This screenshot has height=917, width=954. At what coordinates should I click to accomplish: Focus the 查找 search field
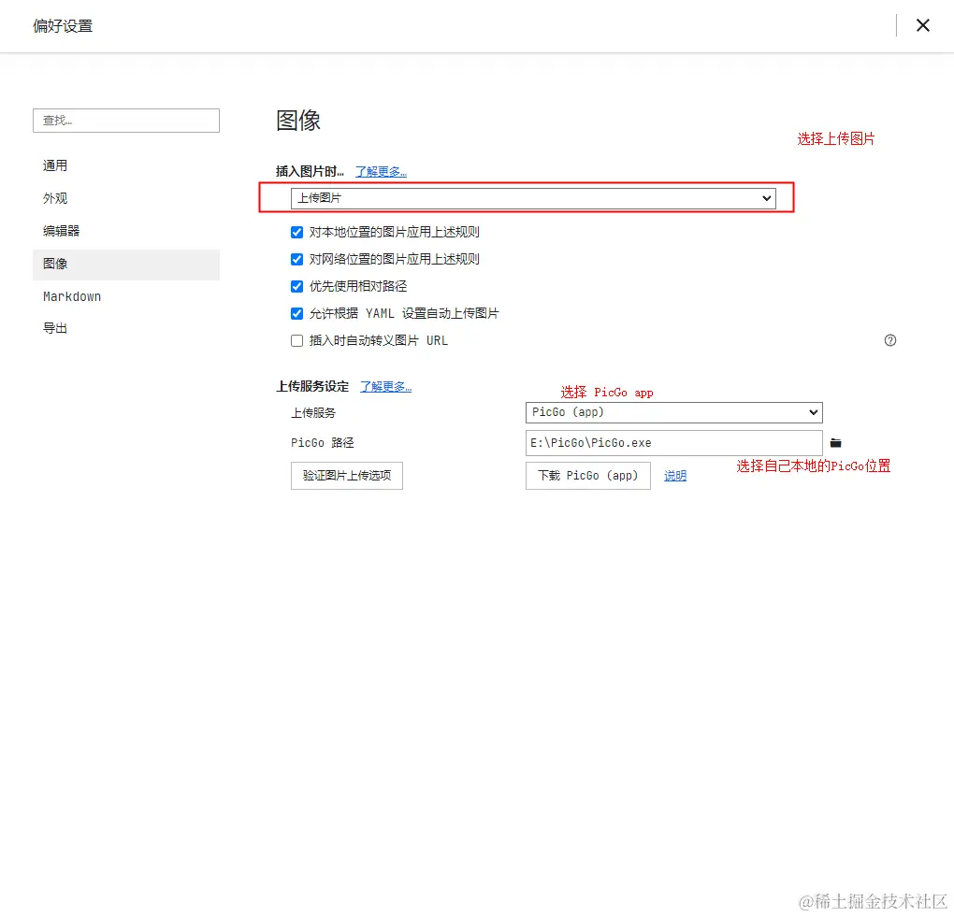point(126,121)
